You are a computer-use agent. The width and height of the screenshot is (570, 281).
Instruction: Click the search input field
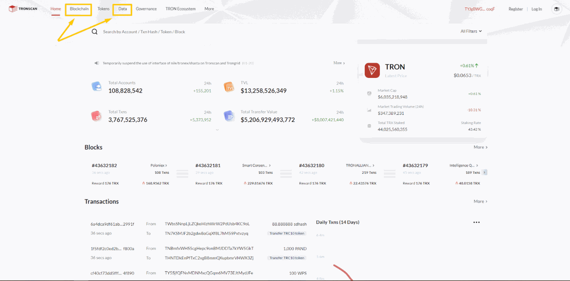(x=178, y=32)
